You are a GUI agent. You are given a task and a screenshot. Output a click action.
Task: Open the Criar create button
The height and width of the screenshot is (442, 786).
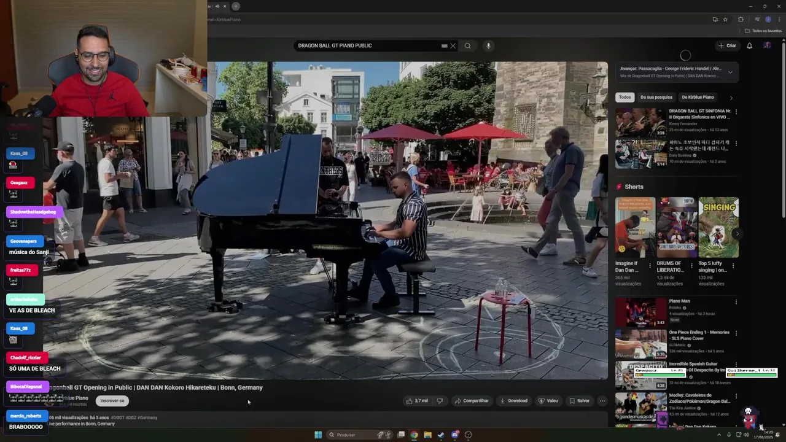click(727, 45)
